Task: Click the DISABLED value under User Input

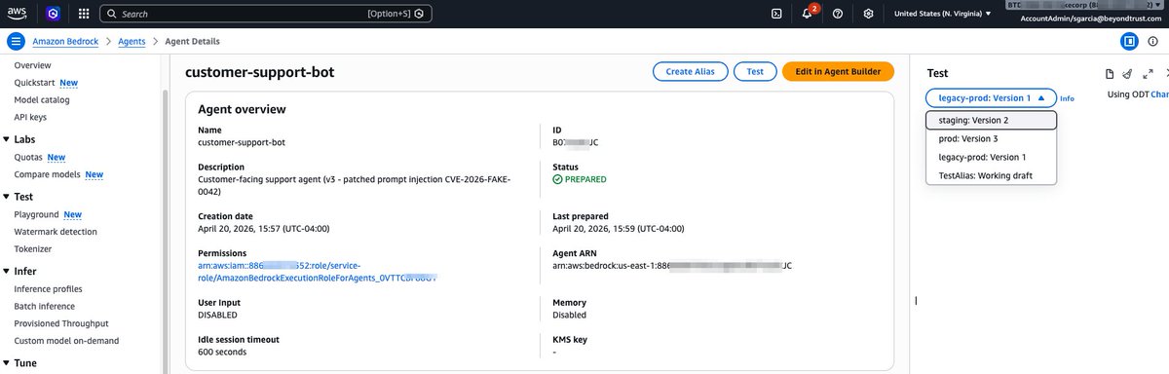Action: (217, 315)
